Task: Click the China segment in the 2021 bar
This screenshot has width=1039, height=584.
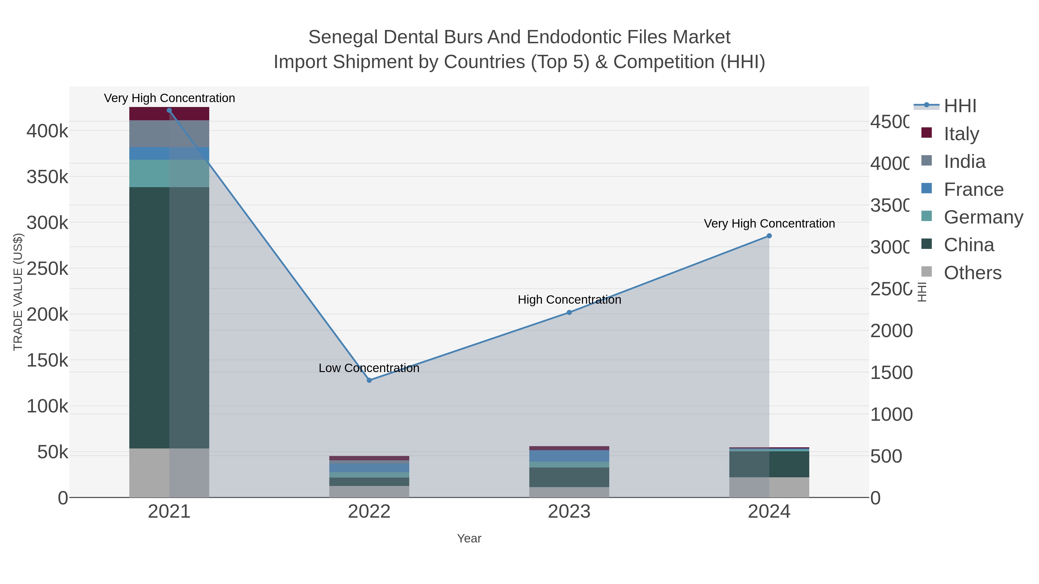Action: [169, 318]
